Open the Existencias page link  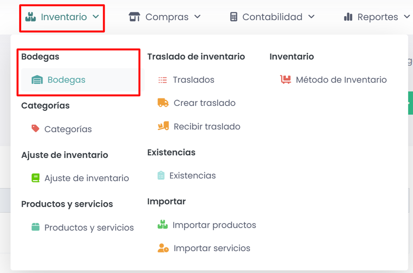click(193, 176)
